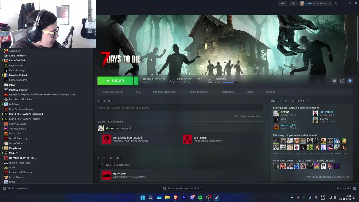Select Backrooms Cleanup Crew entry
This screenshot has width=359, height=202.
pos(42,95)
